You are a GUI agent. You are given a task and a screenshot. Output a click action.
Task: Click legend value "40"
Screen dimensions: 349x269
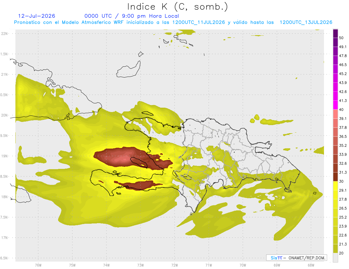pyautogui.click(x=342, y=110)
